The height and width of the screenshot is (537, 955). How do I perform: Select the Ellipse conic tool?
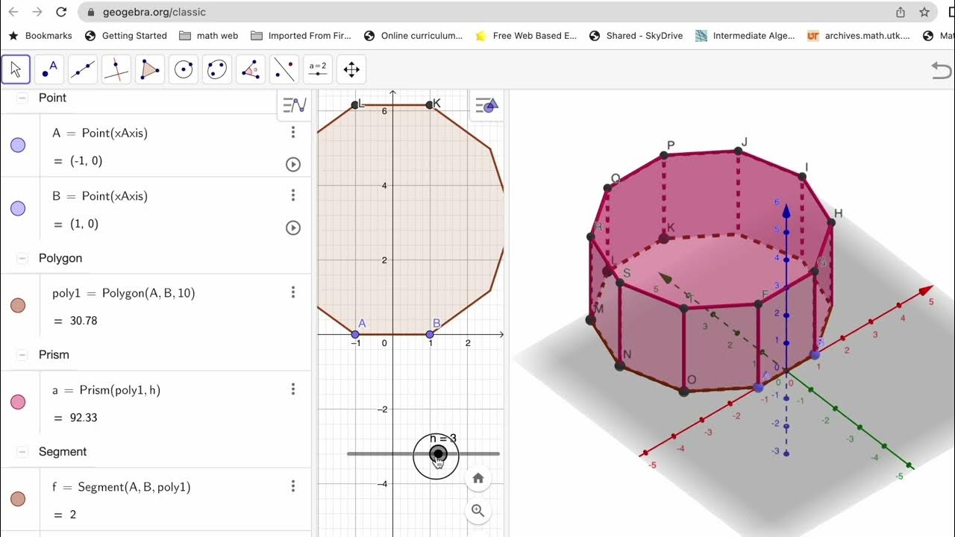coord(217,69)
